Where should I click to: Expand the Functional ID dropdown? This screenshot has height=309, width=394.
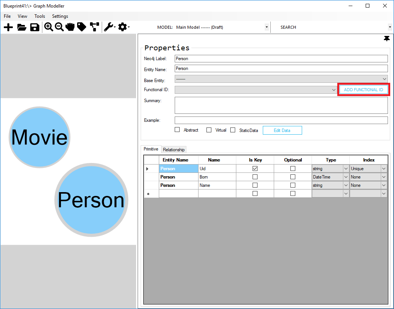tap(334, 90)
